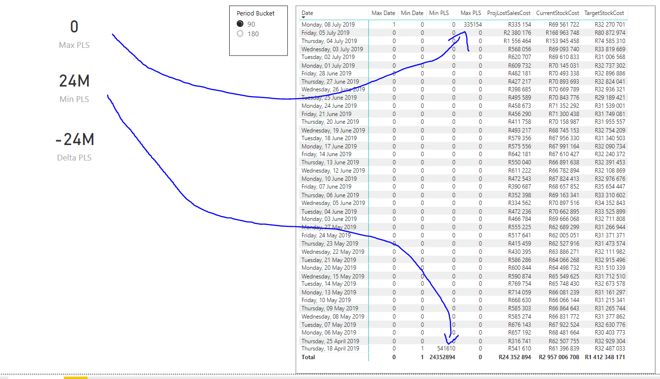
Task: Select the Monday, 08 July 2019 row
Action: (x=463, y=25)
